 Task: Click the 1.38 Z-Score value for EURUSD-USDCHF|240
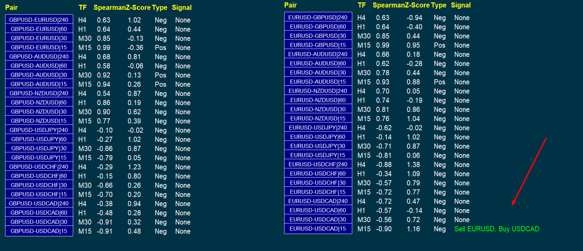point(413,165)
